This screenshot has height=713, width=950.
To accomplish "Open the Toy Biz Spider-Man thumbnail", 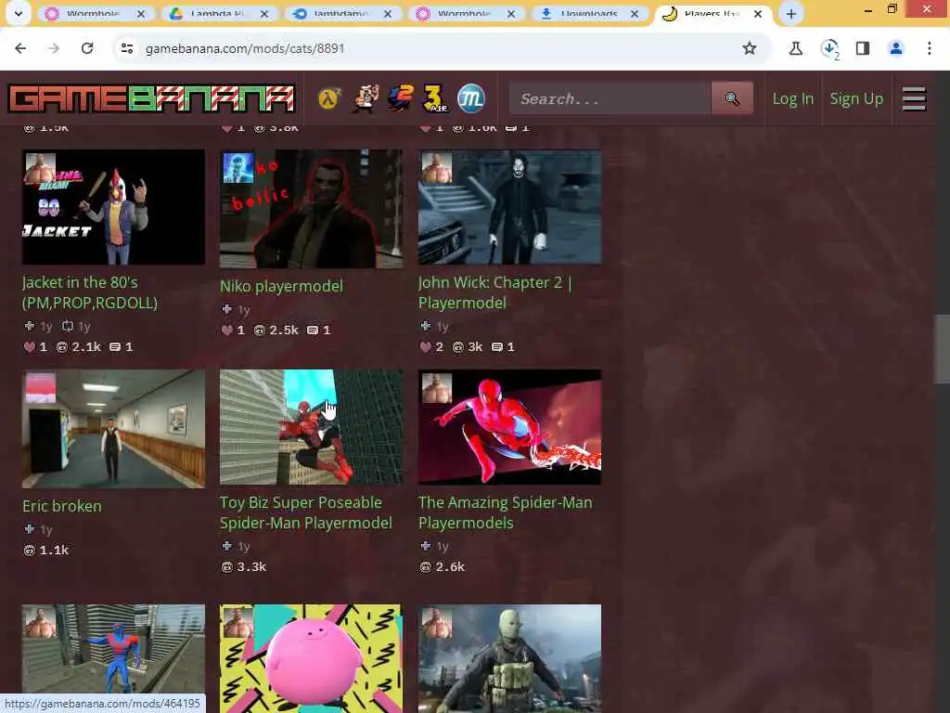I will tap(311, 427).
